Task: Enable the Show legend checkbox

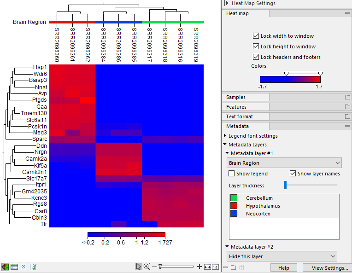Action: coord(232,174)
